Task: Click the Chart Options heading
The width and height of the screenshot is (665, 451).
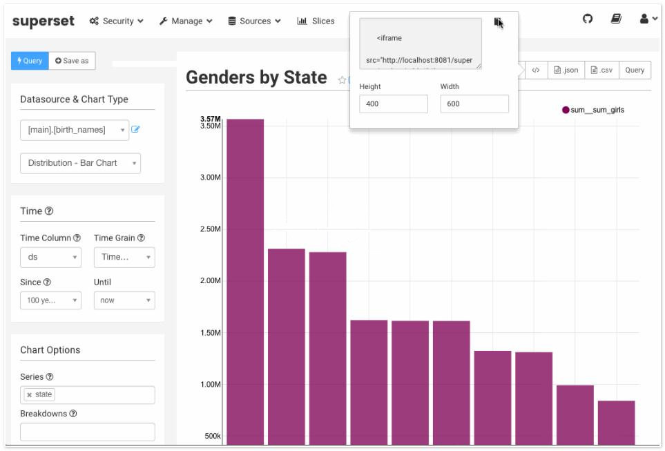Action: 50,350
